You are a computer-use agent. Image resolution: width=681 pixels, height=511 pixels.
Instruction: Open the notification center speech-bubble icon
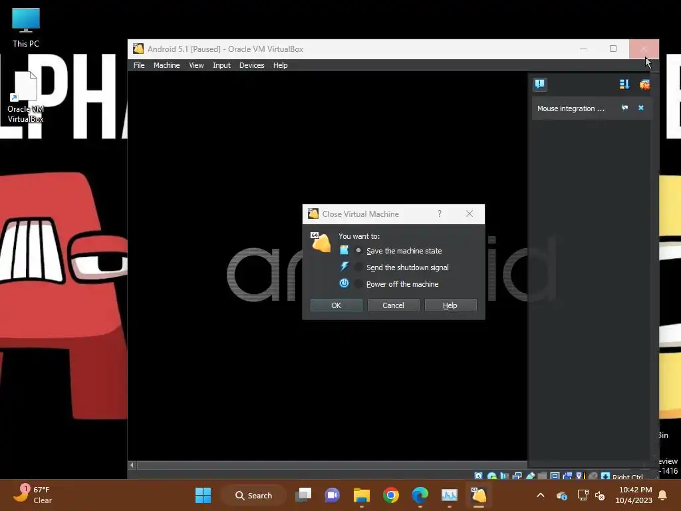pyautogui.click(x=540, y=84)
